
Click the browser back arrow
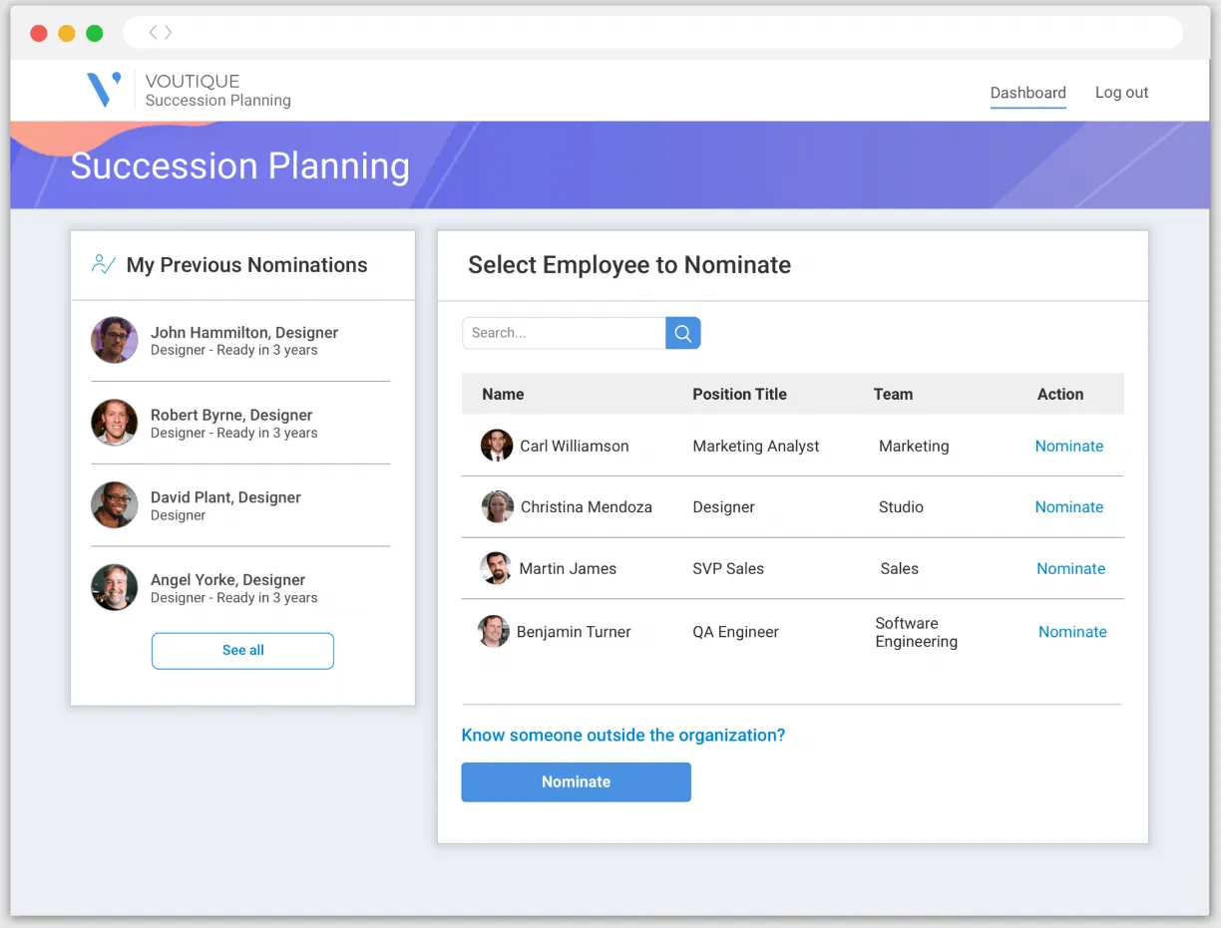coord(153,33)
